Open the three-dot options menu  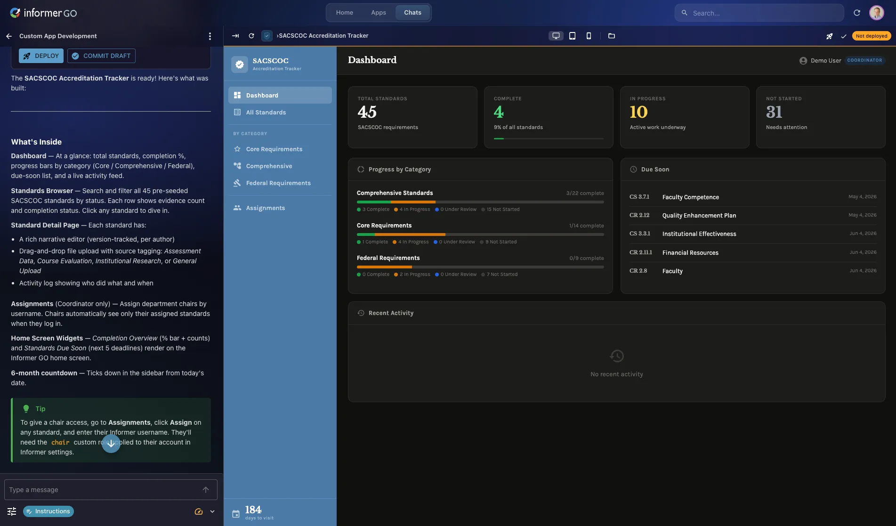(210, 36)
